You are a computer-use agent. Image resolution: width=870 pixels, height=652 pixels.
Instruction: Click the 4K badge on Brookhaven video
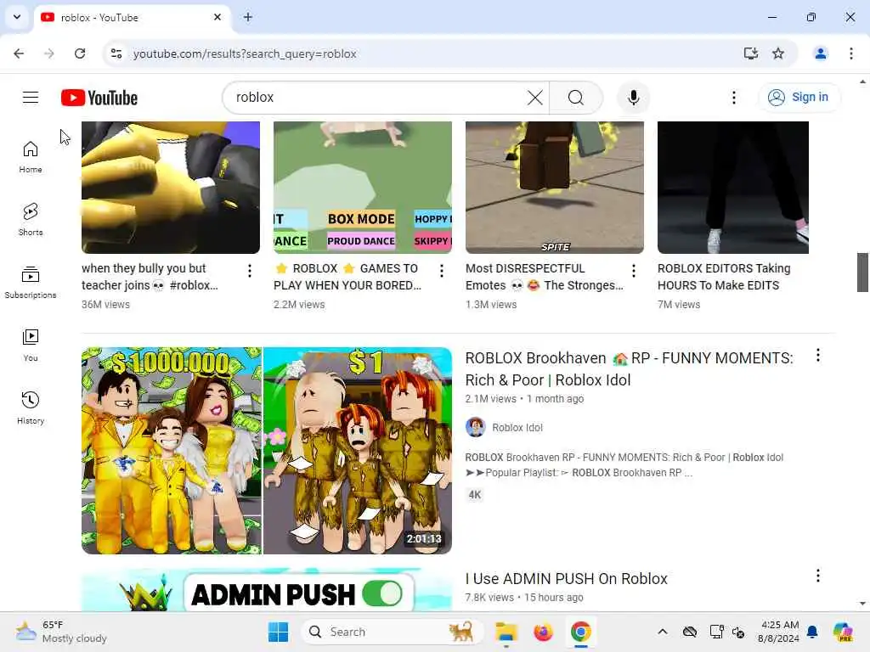[x=475, y=495]
